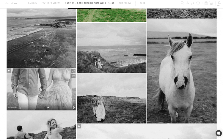Open the shopping cart icon

211,3
